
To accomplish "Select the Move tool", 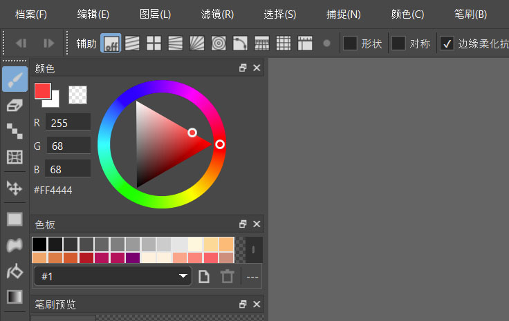I will tap(15, 188).
